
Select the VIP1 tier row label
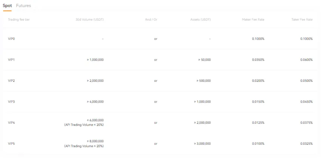point(11,60)
